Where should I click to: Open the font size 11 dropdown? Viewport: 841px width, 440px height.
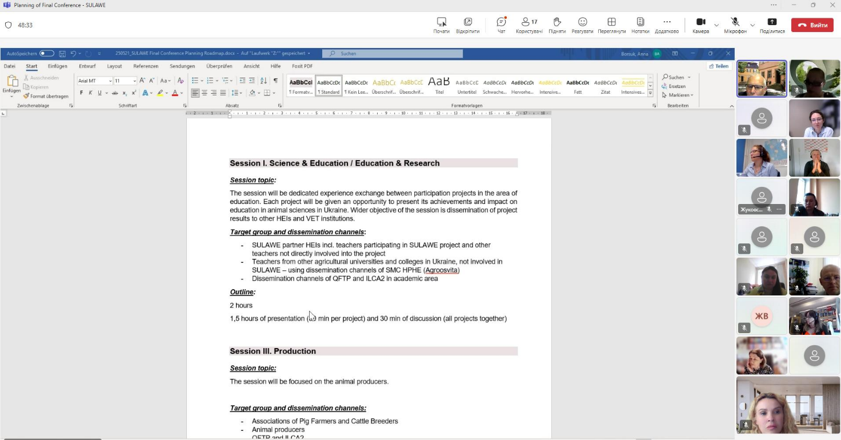tap(135, 81)
